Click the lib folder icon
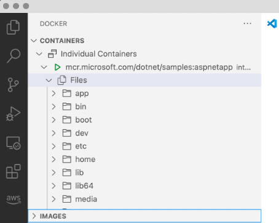The image size is (279, 223). pyautogui.click(x=67, y=172)
